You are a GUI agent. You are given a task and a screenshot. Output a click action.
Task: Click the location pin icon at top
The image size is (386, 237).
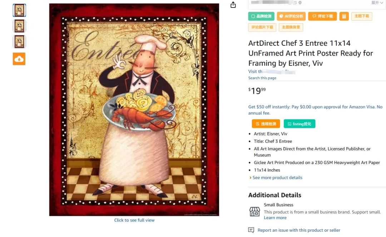pyautogui.click(x=300, y=3)
